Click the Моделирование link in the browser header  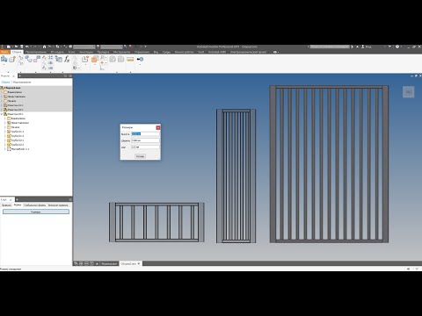(x=22, y=83)
